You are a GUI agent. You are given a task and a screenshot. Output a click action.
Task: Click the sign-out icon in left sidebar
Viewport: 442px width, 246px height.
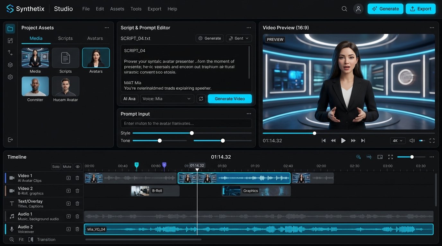click(10, 140)
